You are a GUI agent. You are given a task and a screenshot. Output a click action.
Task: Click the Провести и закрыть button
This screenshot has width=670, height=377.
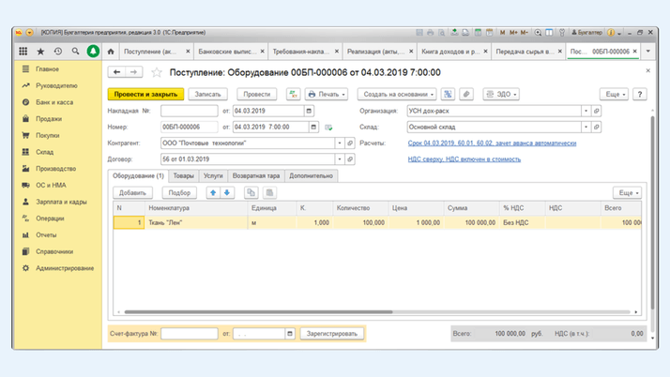point(145,95)
